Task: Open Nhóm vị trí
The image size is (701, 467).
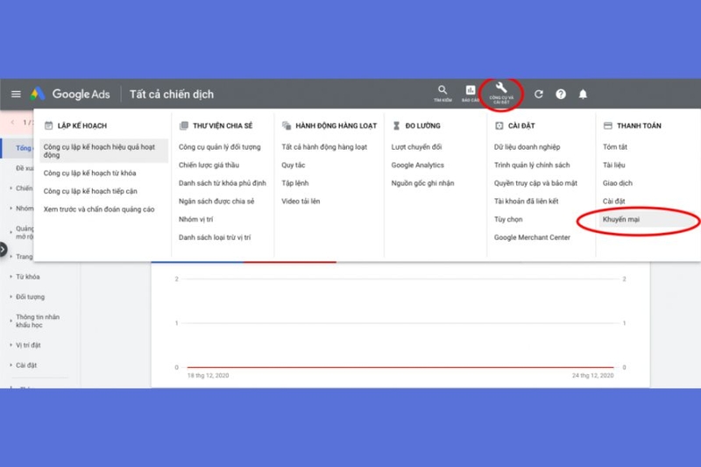Action: click(195, 219)
